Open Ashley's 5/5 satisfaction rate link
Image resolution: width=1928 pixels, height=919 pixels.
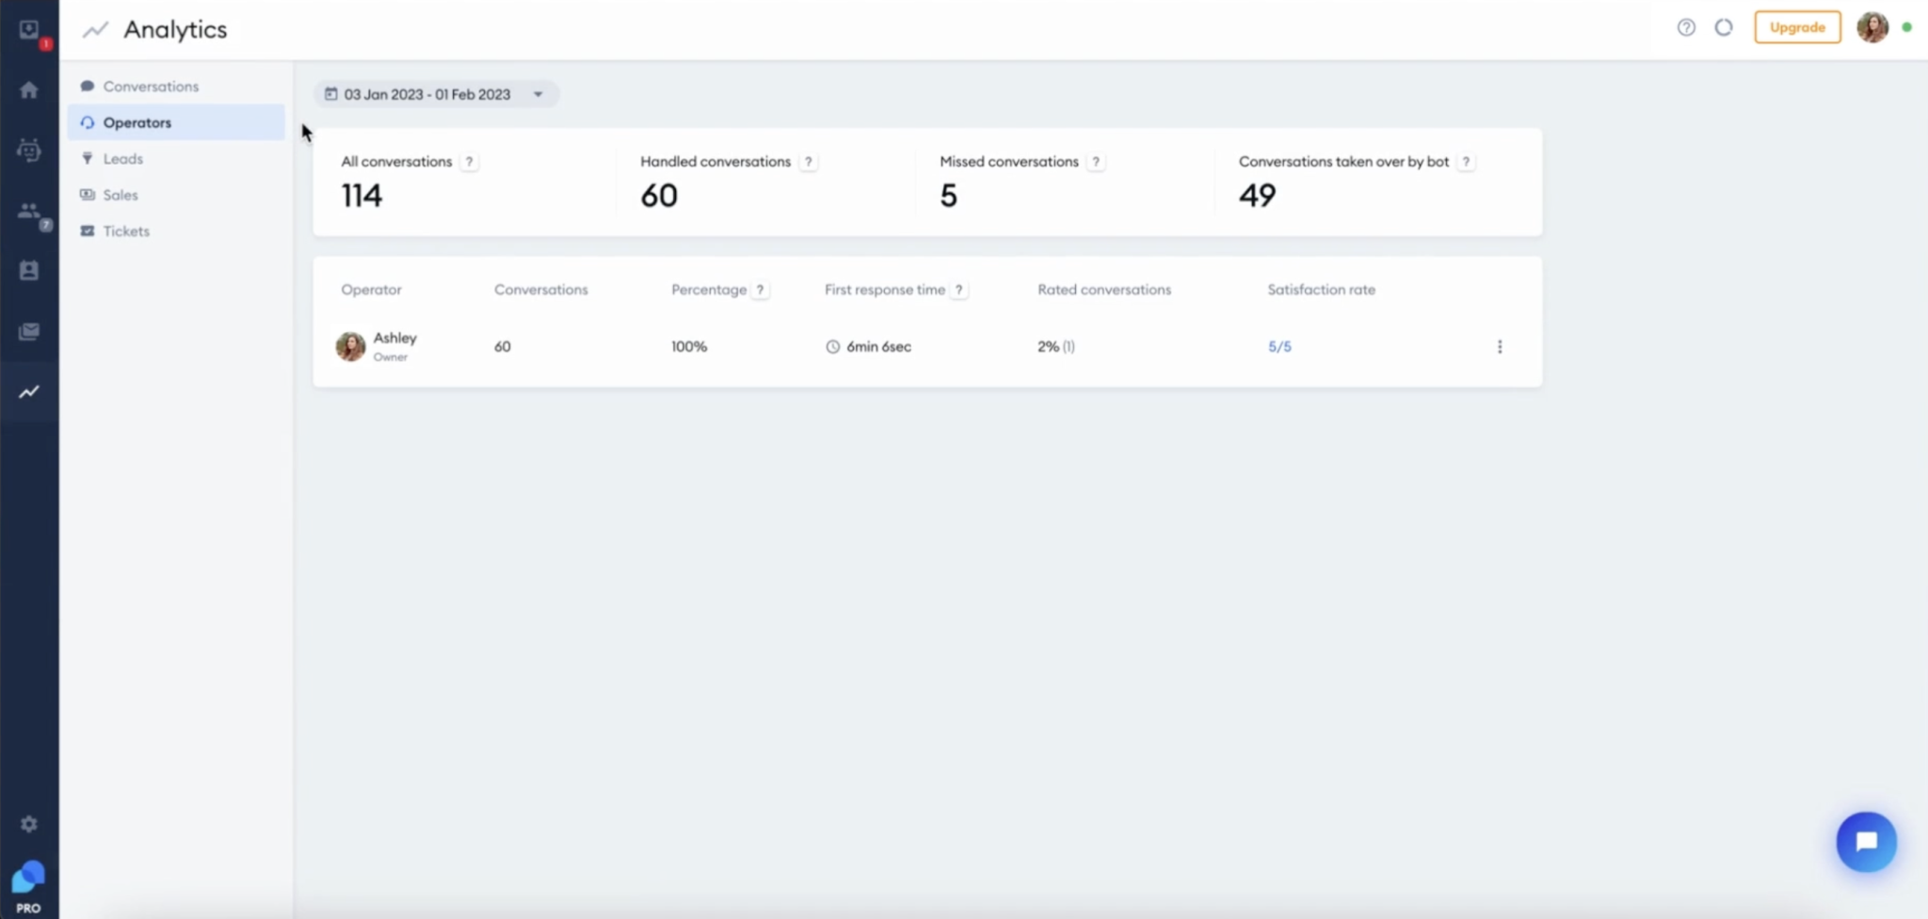(1278, 346)
